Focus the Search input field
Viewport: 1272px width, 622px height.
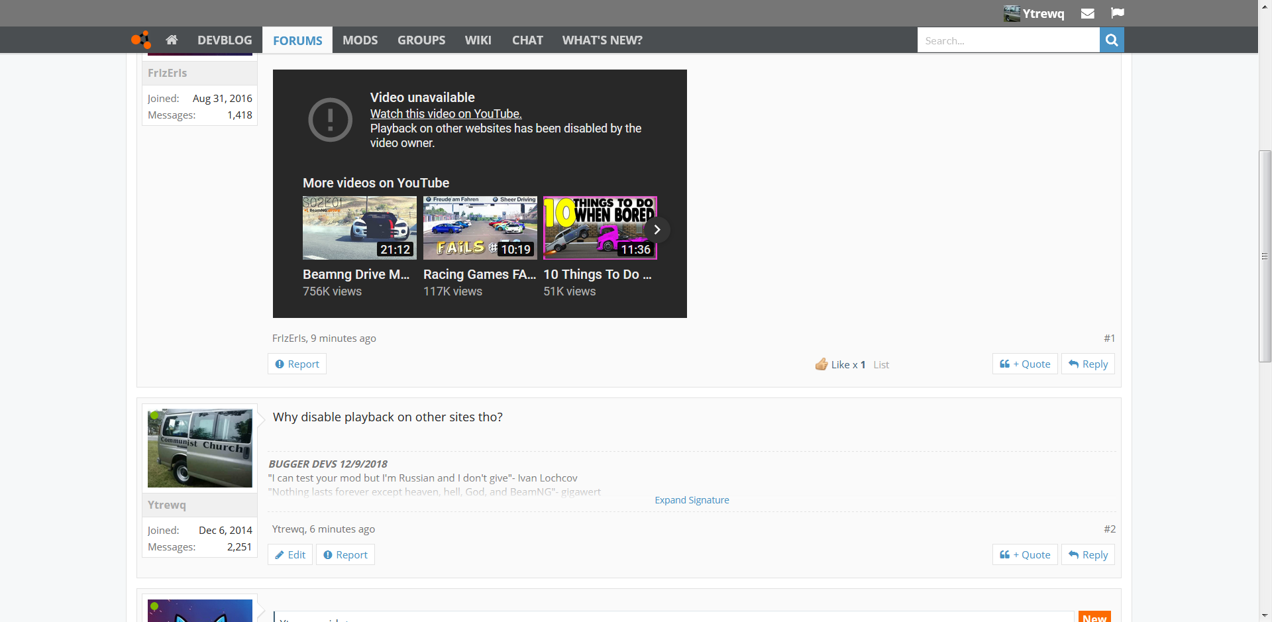tap(1008, 40)
